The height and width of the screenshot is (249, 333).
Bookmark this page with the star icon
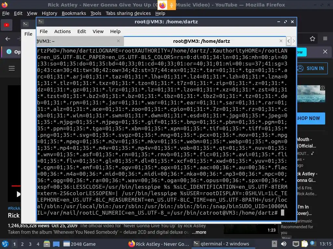click(312, 39)
